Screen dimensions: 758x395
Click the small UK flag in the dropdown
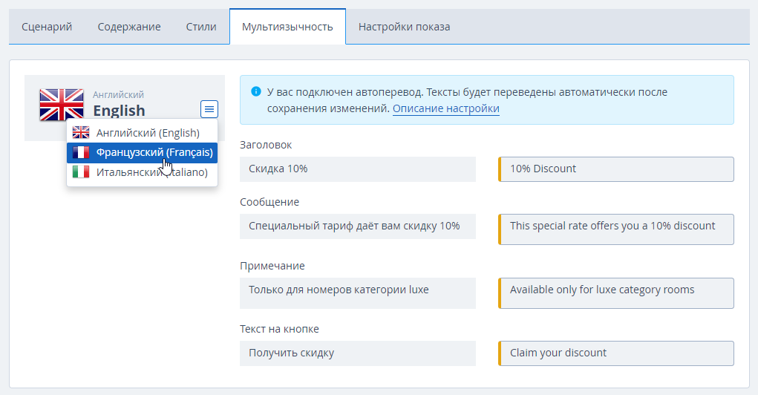pos(81,132)
